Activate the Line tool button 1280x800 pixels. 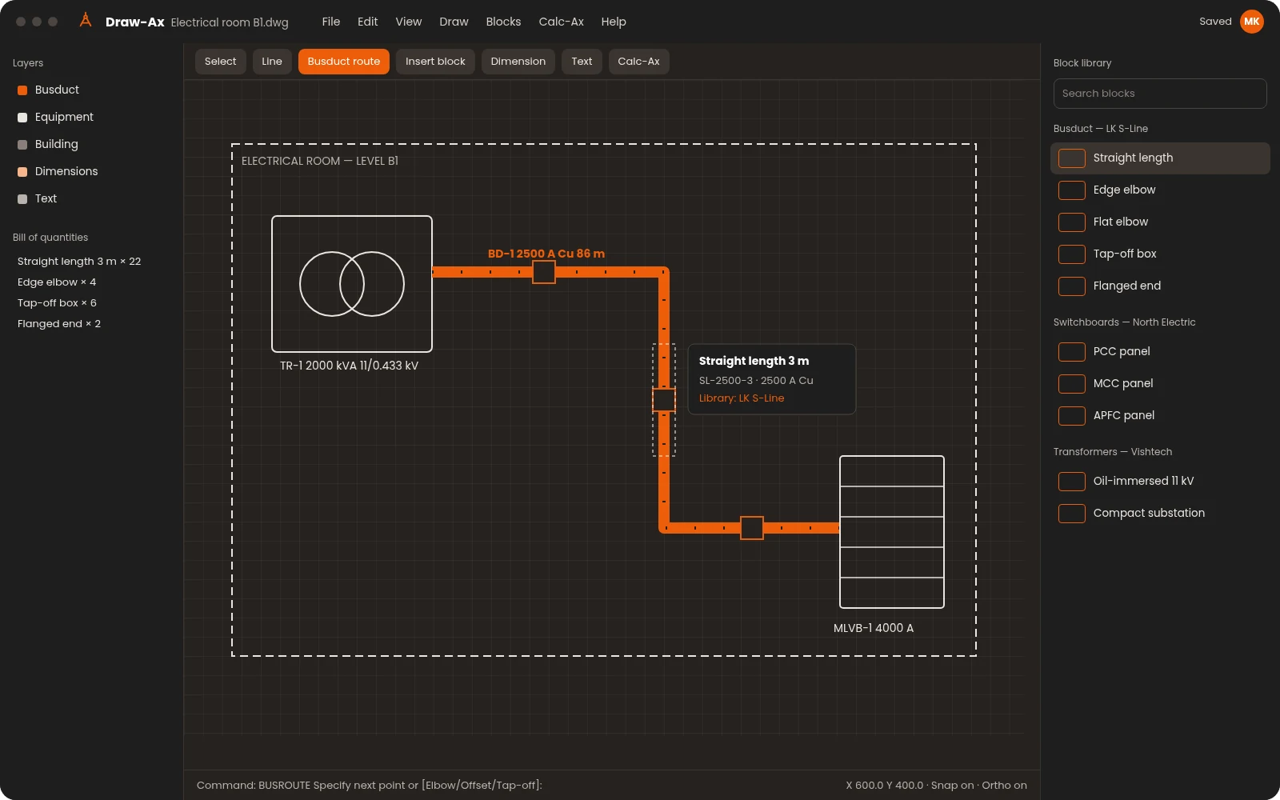(x=272, y=62)
